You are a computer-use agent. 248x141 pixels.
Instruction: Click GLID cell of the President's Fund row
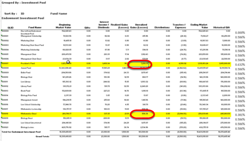[5, 63]
